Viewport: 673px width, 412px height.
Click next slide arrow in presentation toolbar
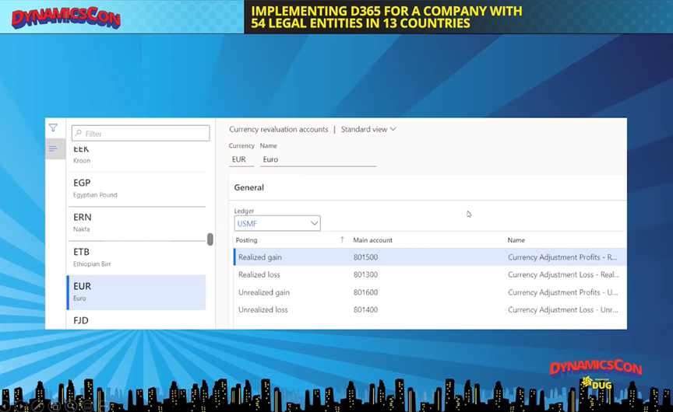pos(22,405)
